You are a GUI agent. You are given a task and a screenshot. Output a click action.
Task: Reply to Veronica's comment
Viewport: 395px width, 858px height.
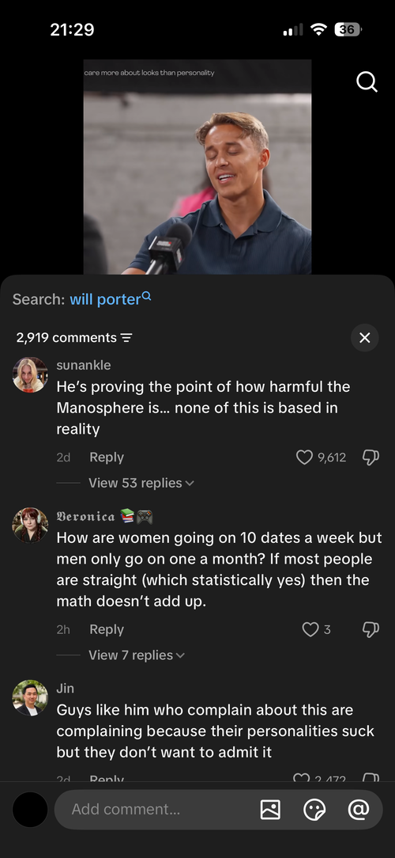point(107,629)
